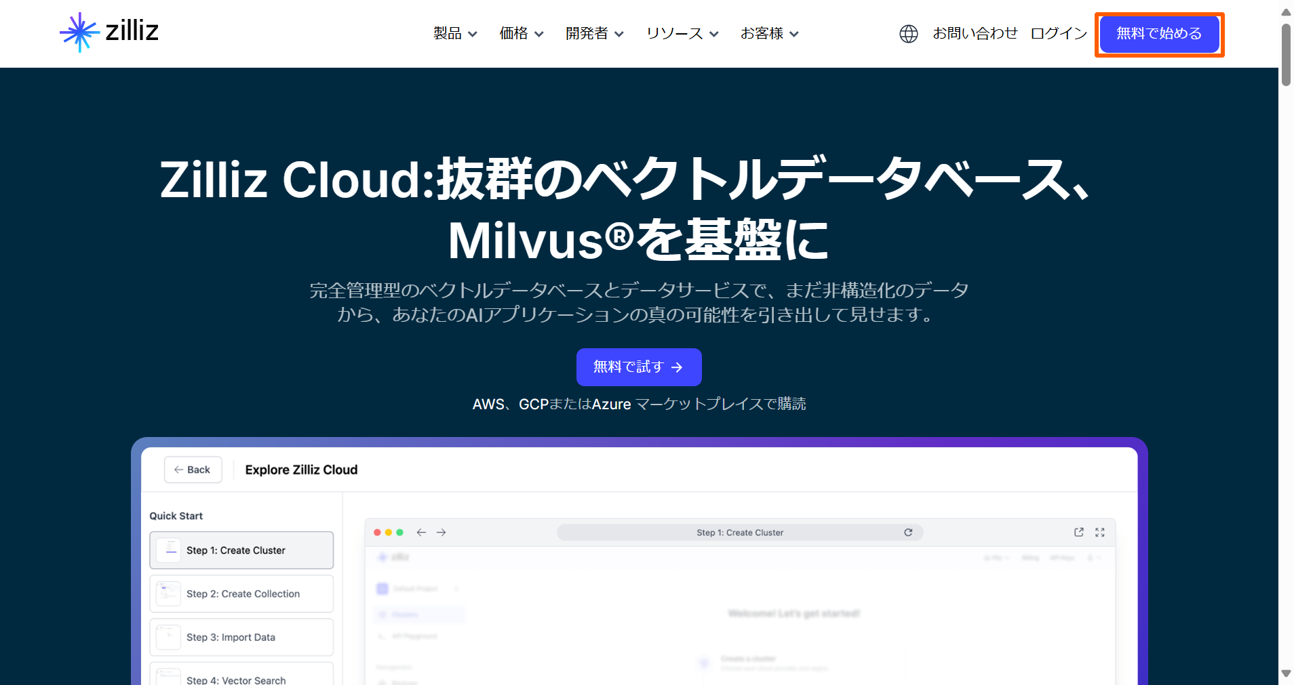Expand the 製品 dropdown menu
This screenshot has width=1294, height=685.
pyautogui.click(x=455, y=34)
